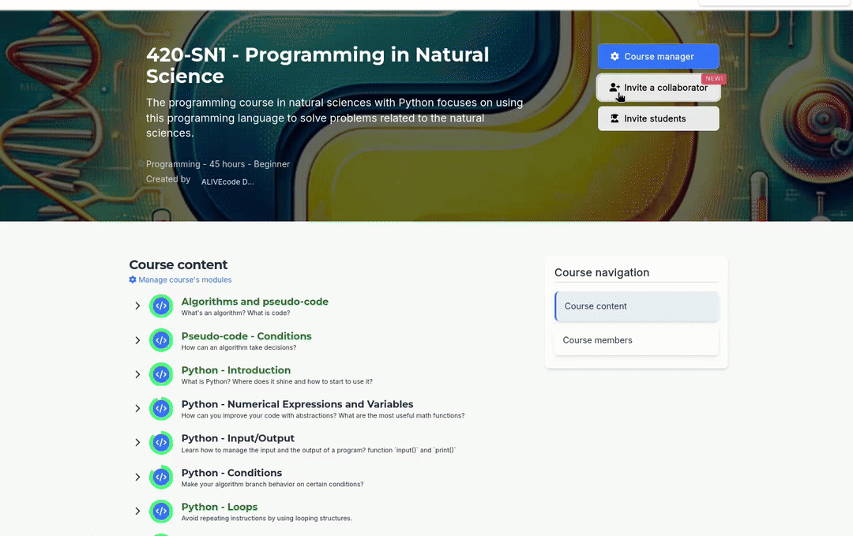This screenshot has width=853, height=536.
Task: Open the Manage course's modules link
Action: (x=185, y=280)
